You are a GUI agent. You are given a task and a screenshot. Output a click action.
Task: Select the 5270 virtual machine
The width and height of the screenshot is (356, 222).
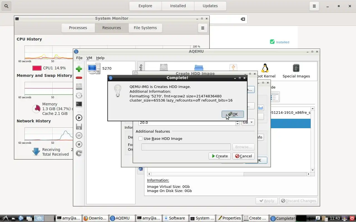click(111, 68)
